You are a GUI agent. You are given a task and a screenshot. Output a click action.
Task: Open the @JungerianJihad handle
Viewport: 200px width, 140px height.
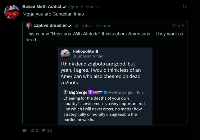(x=88, y=56)
